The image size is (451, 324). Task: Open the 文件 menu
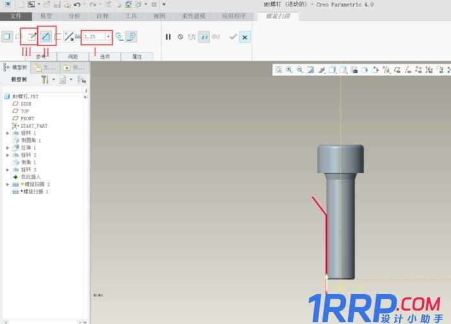[16, 16]
